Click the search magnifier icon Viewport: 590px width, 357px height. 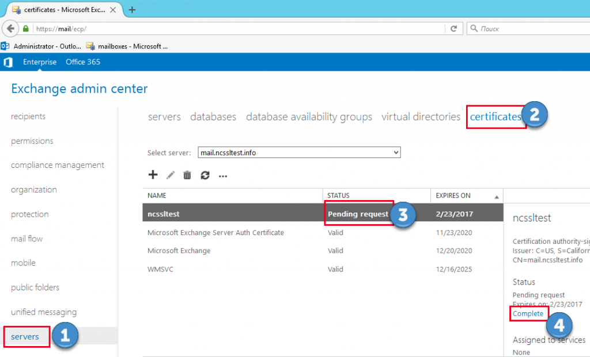[474, 29]
